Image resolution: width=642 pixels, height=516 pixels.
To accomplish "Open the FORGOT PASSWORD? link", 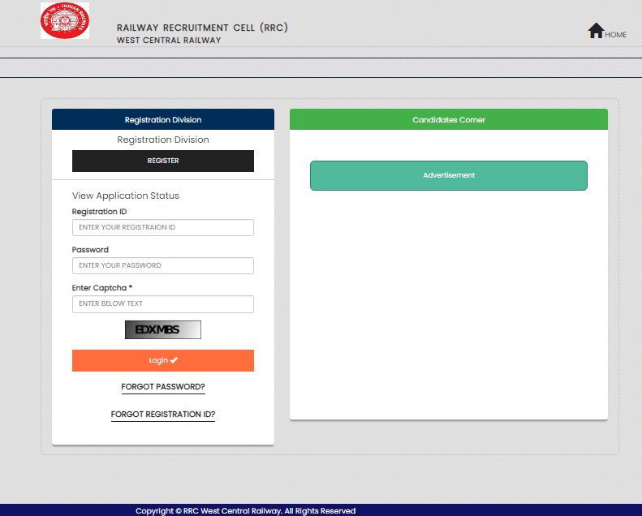I will pyautogui.click(x=163, y=387).
